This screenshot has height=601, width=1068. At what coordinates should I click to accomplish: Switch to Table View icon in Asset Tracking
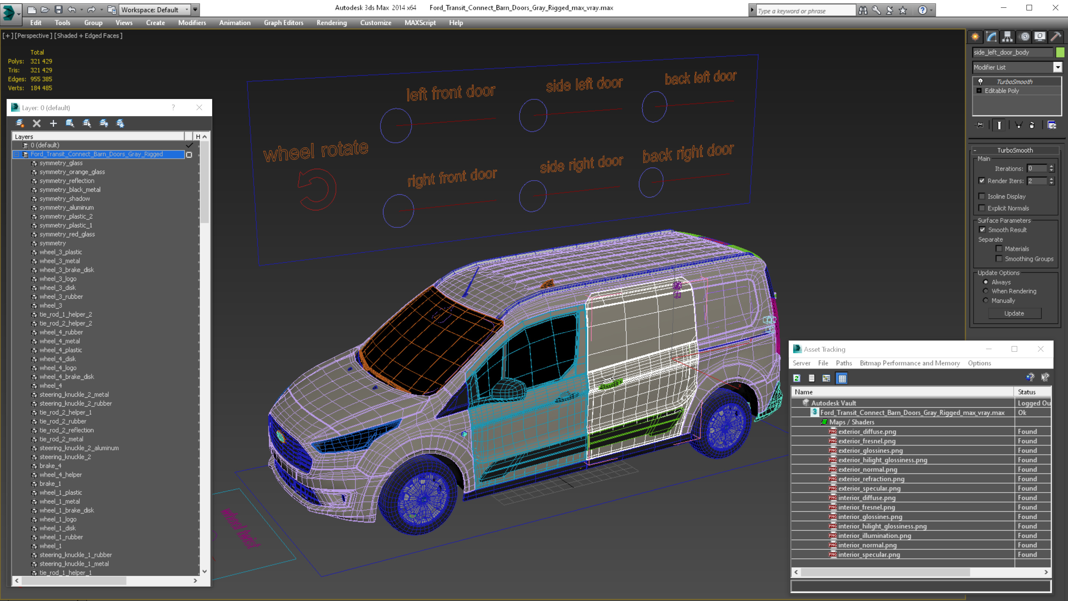point(842,378)
